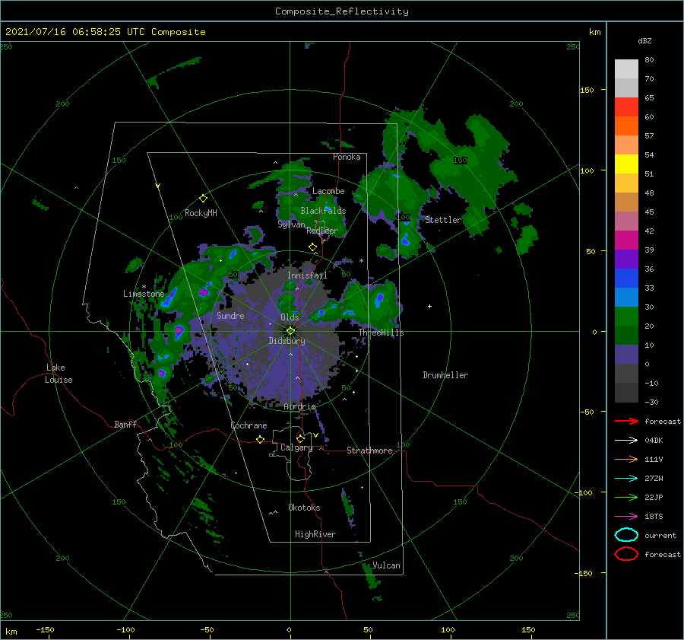Select the magenta 39-42 dBZ swatch
The width and height of the screenshot is (684, 640).
(x=626, y=240)
